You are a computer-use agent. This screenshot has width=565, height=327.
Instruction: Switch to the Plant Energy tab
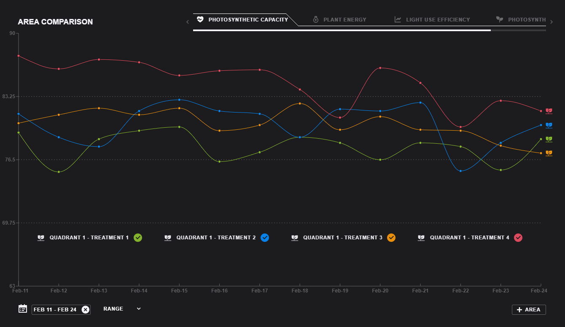(x=339, y=20)
